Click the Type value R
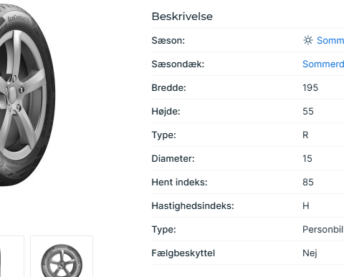 tap(305, 135)
